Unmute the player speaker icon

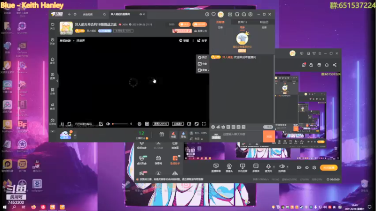pyautogui.click(x=108, y=124)
